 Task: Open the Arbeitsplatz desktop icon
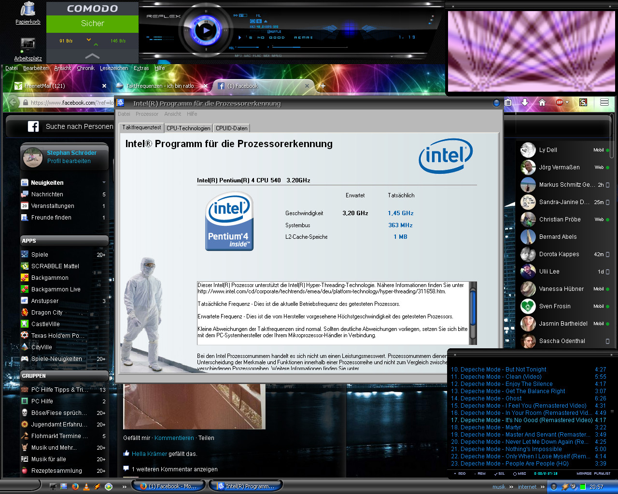[28, 49]
